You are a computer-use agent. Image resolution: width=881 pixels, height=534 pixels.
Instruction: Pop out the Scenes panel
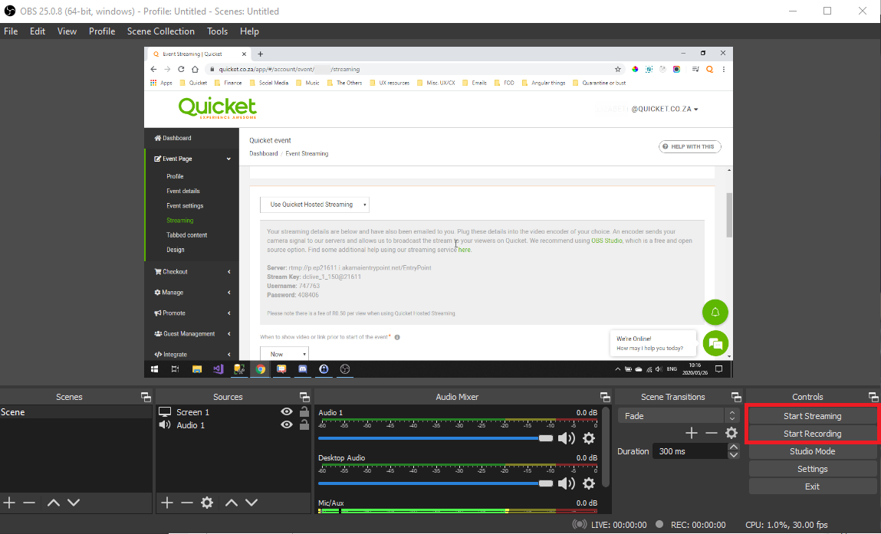(145, 396)
